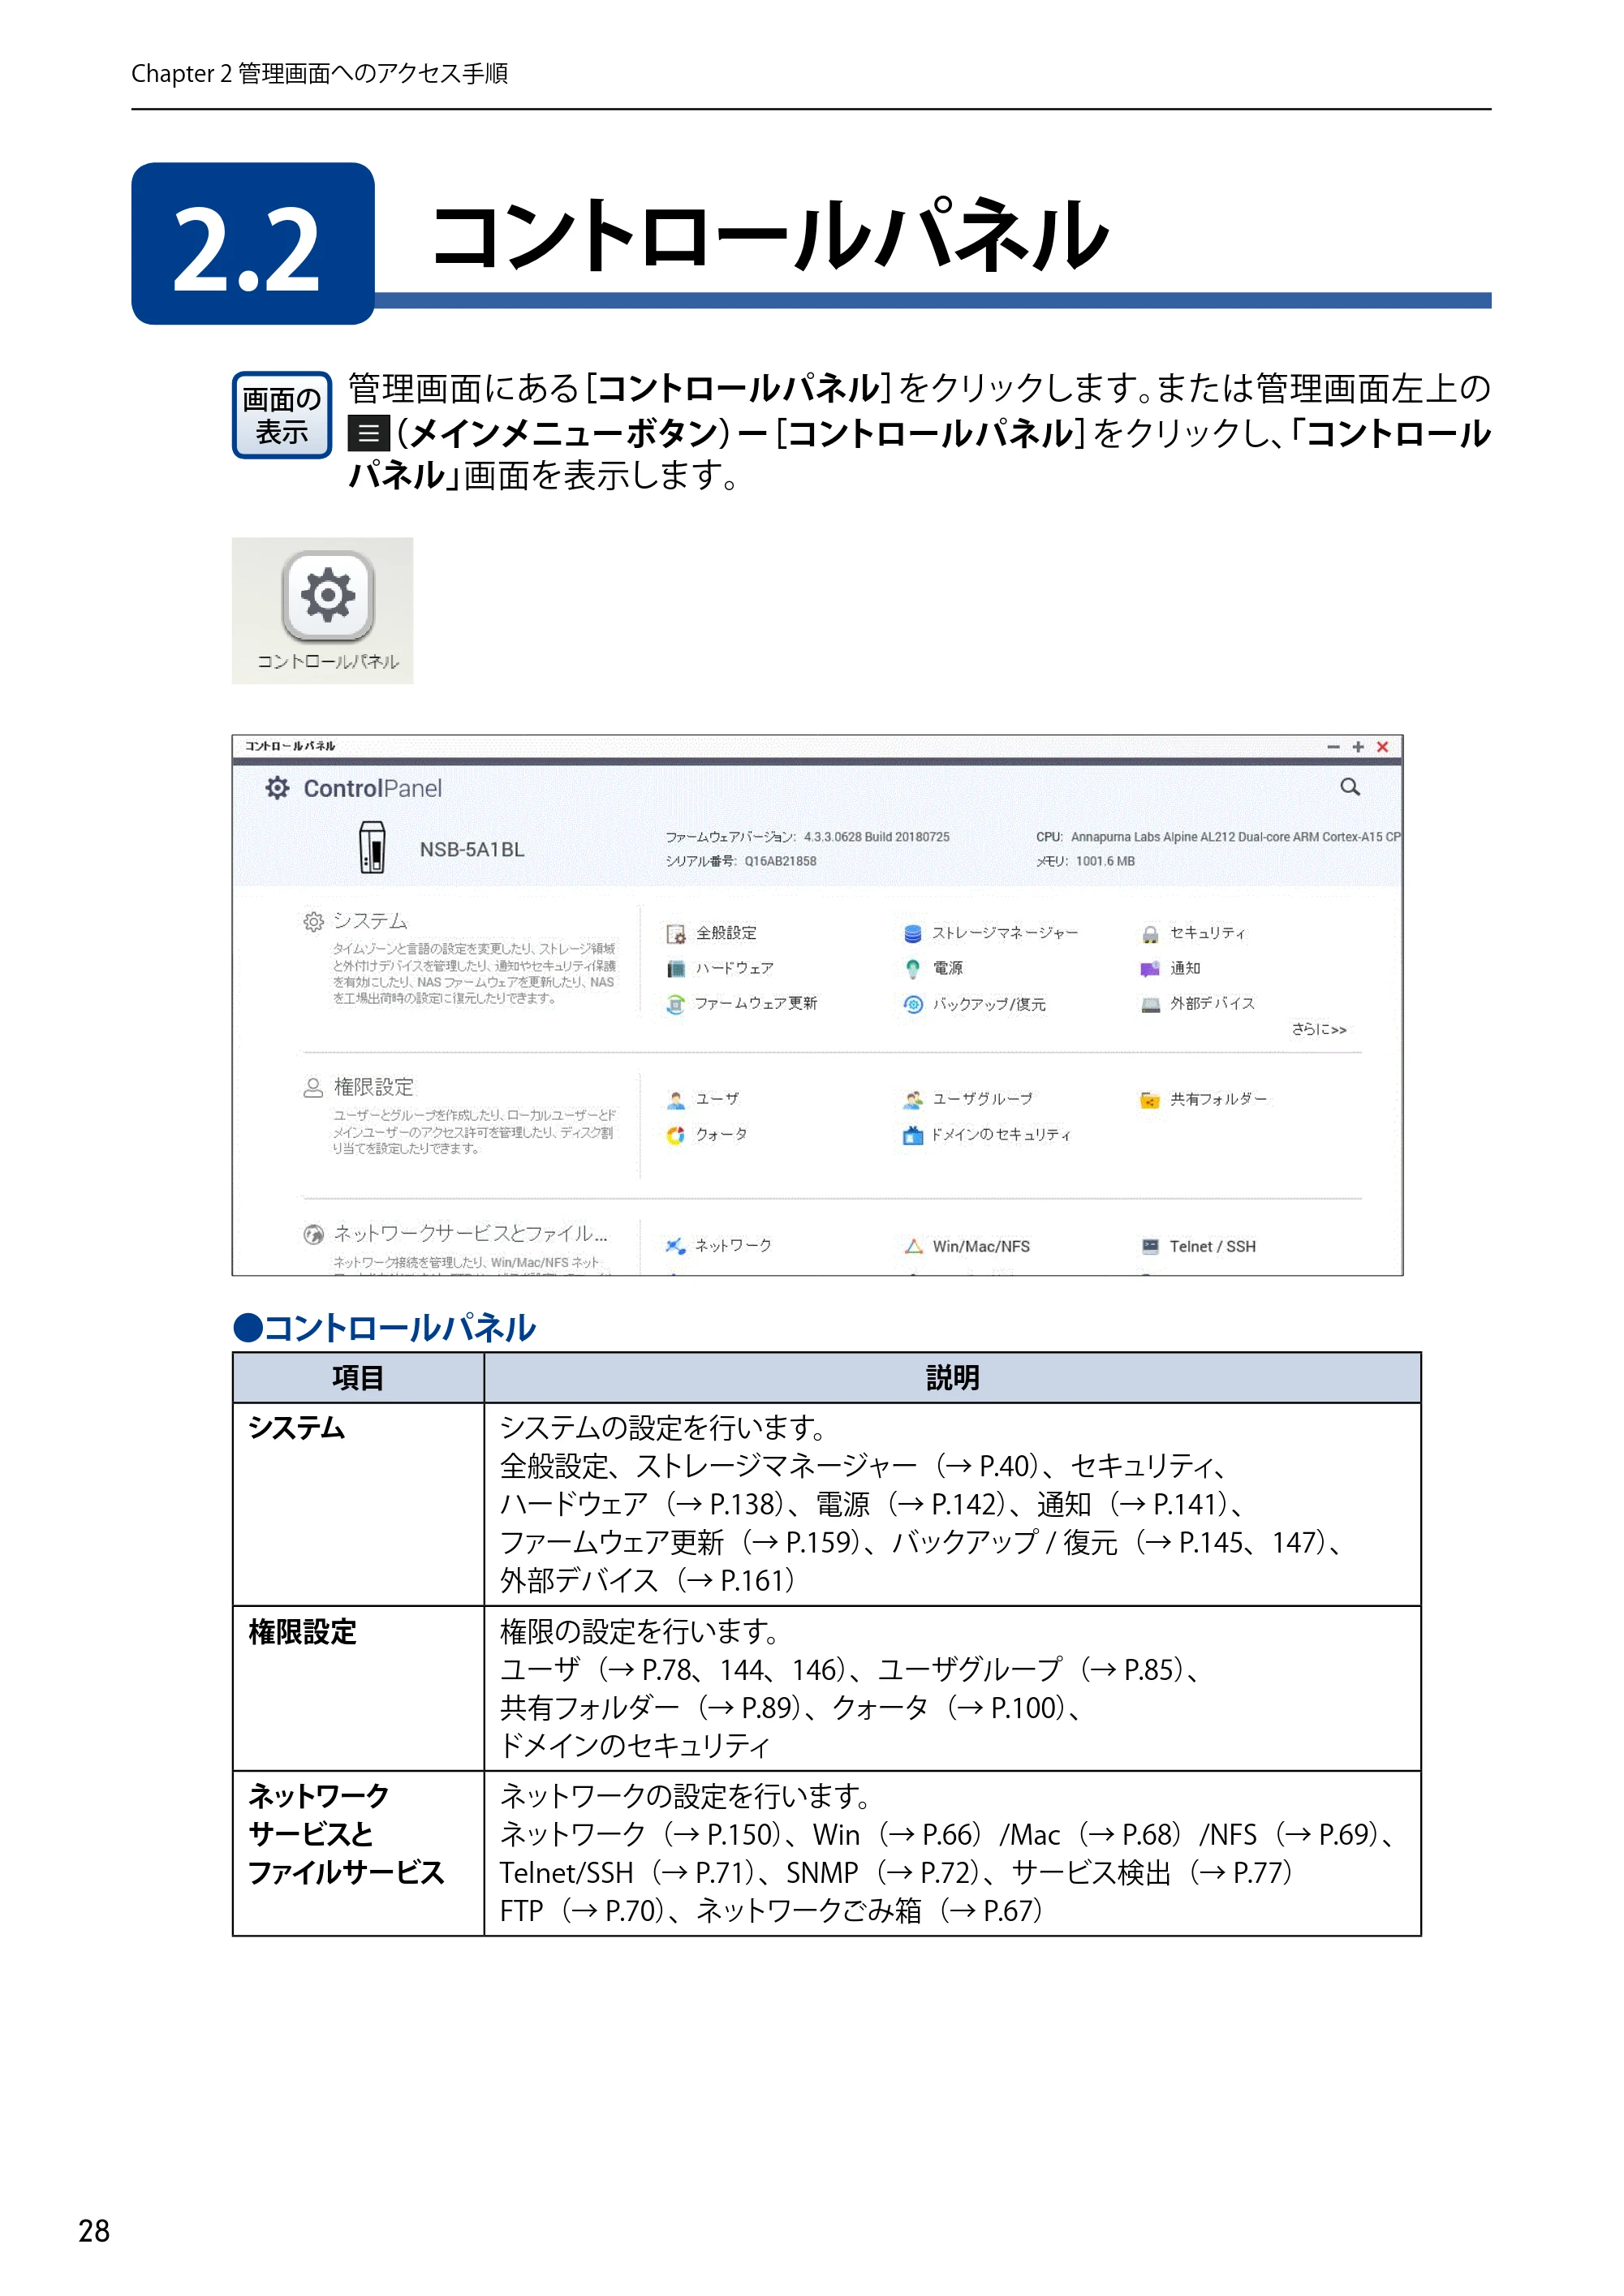Maximize the コントロールパネル window with plus button
The height and width of the screenshot is (2296, 1624).
pyautogui.click(x=1357, y=747)
